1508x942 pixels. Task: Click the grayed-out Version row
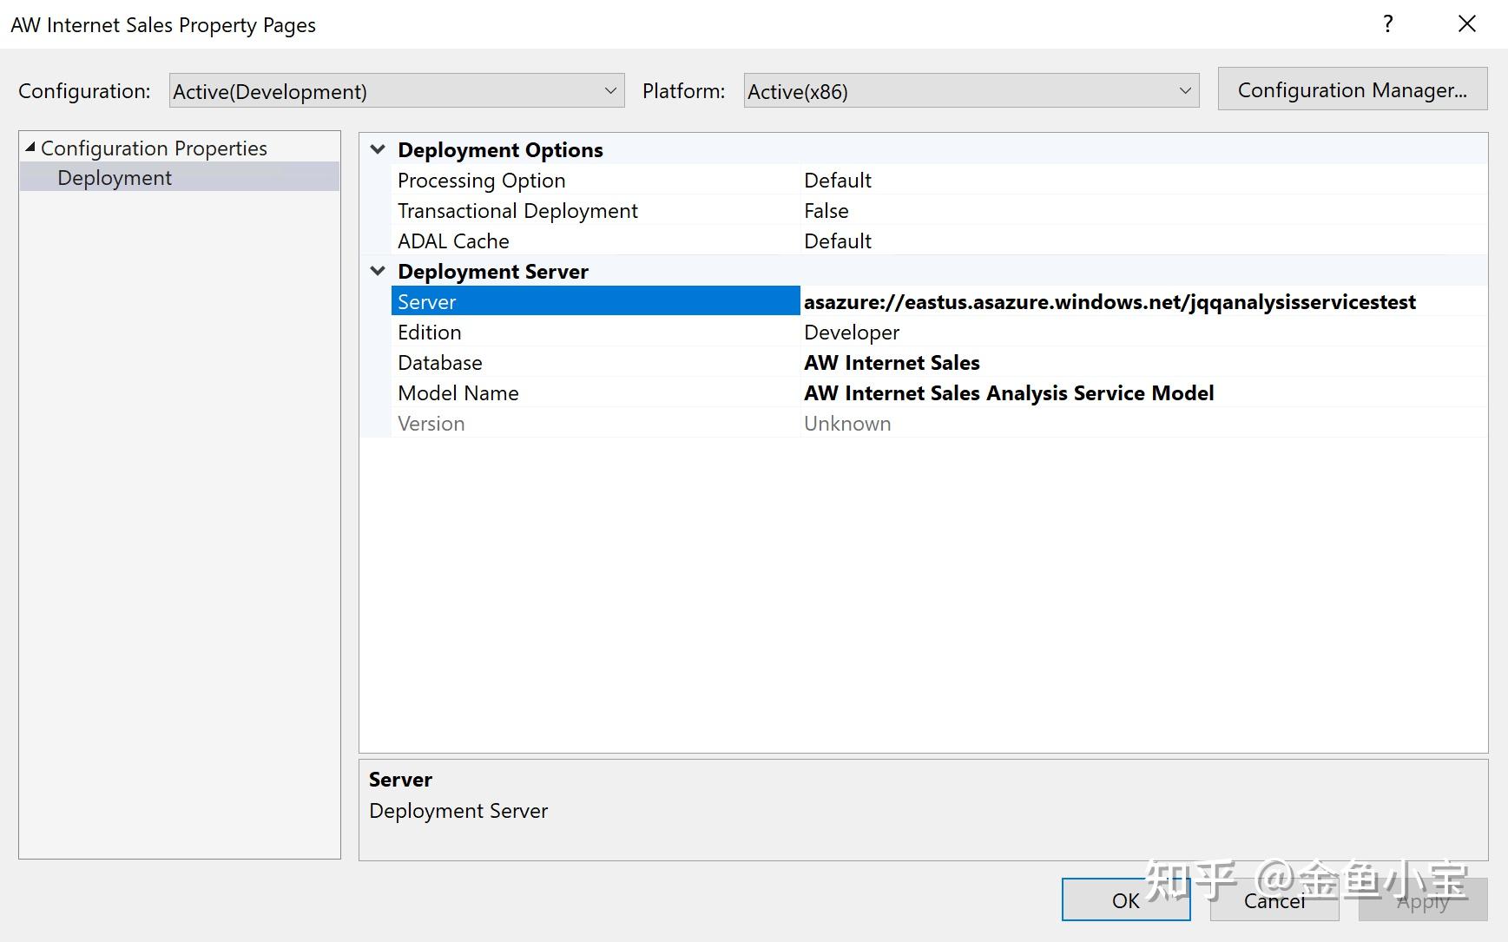click(x=431, y=423)
